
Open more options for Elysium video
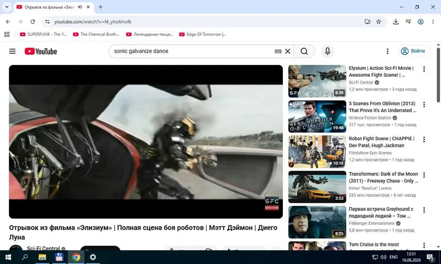tap(424, 69)
